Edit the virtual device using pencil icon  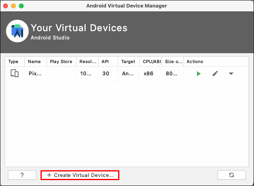pos(215,74)
